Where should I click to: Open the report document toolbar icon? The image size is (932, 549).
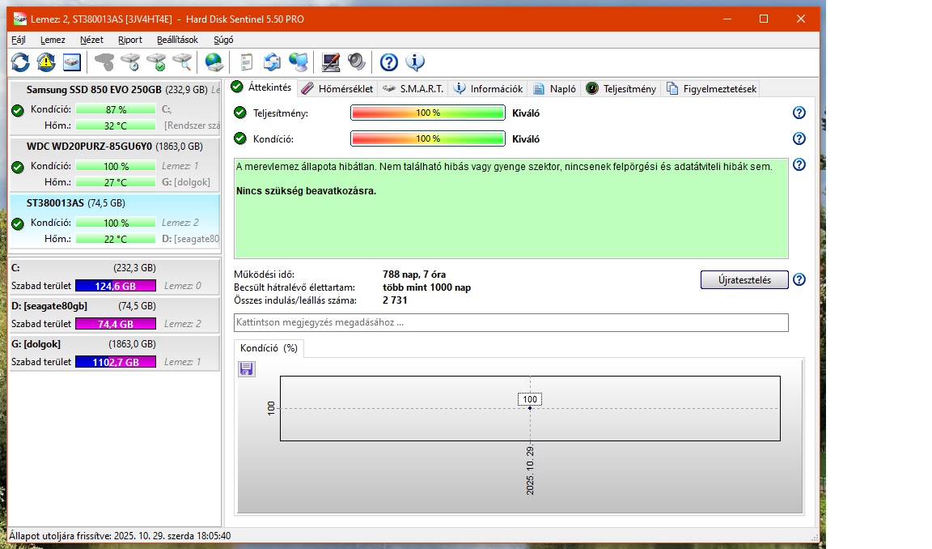coord(247,62)
